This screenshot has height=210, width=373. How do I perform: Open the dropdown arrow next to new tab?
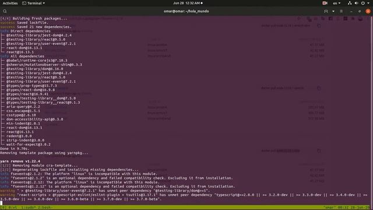pyautogui.click(x=333, y=11)
